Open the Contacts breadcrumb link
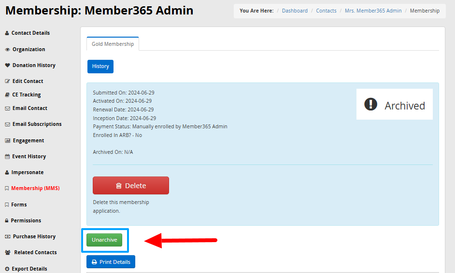This screenshot has height=273, width=455. pos(326,11)
